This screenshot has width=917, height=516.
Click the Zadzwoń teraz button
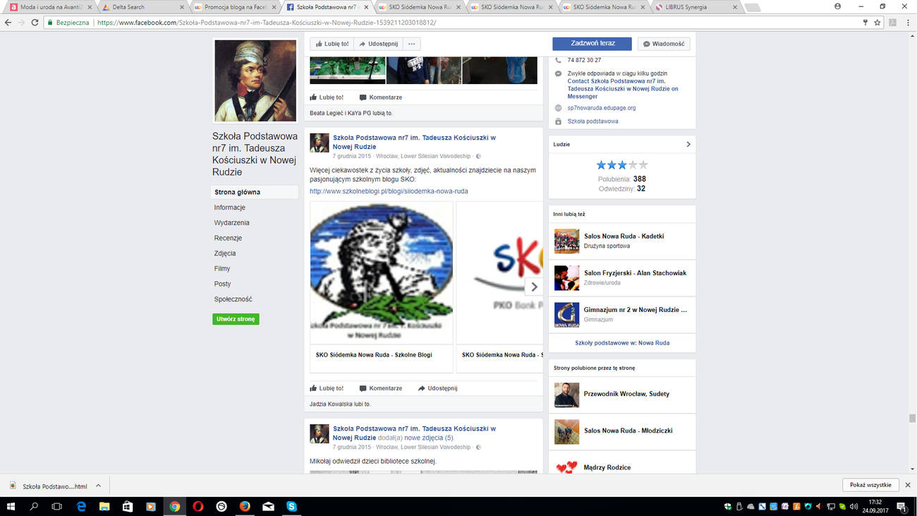[592, 44]
